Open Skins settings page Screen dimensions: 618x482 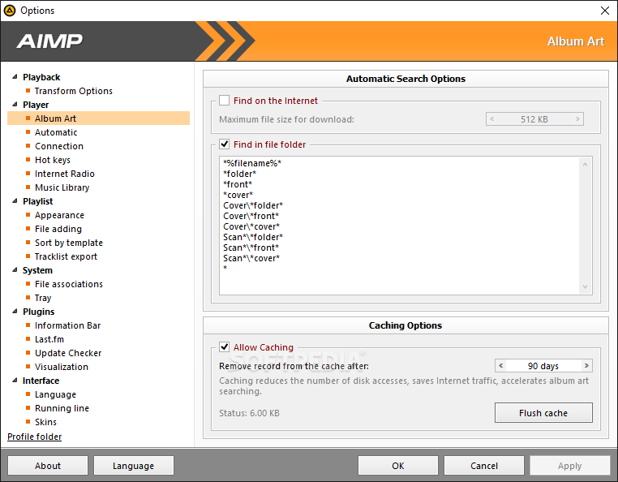click(x=45, y=422)
